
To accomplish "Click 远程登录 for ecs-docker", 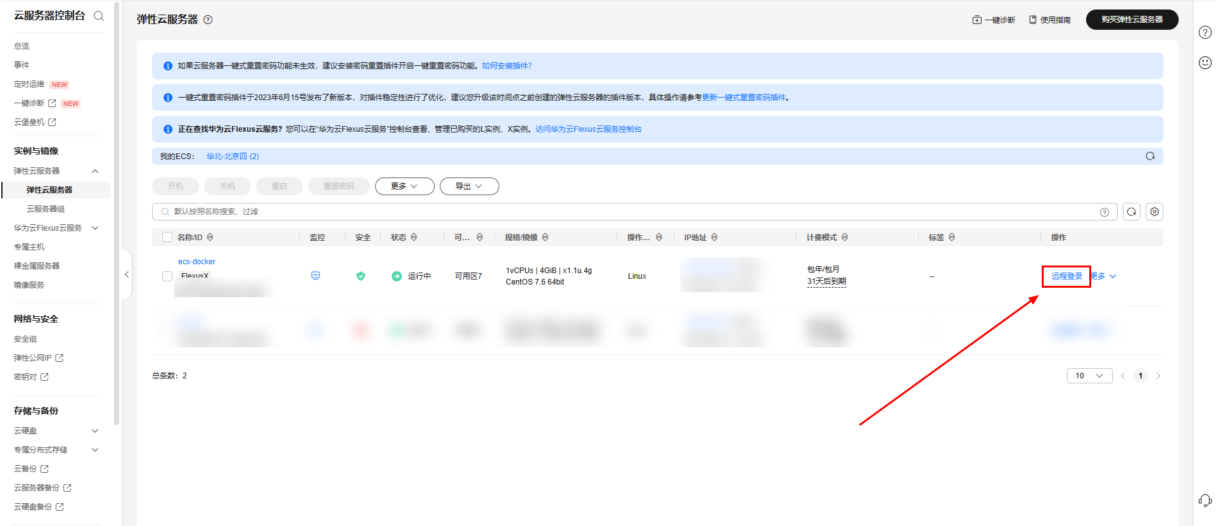I will (x=1067, y=276).
